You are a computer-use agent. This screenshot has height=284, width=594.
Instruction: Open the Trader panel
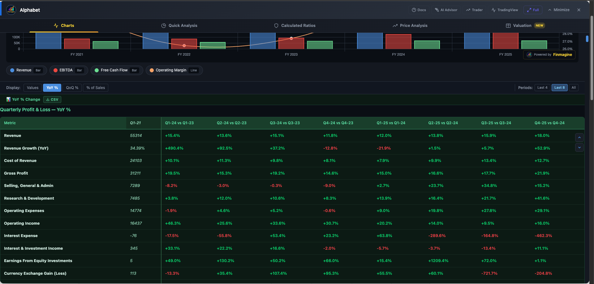click(x=474, y=10)
